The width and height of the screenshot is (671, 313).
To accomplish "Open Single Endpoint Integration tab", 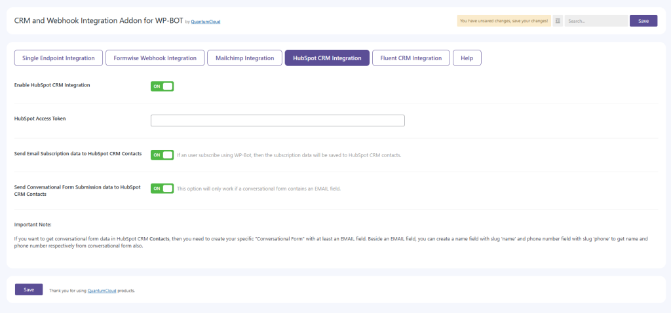I will 58,58.
